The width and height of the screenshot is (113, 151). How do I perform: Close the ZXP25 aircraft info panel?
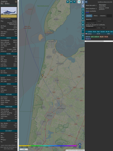[x=16, y=2]
